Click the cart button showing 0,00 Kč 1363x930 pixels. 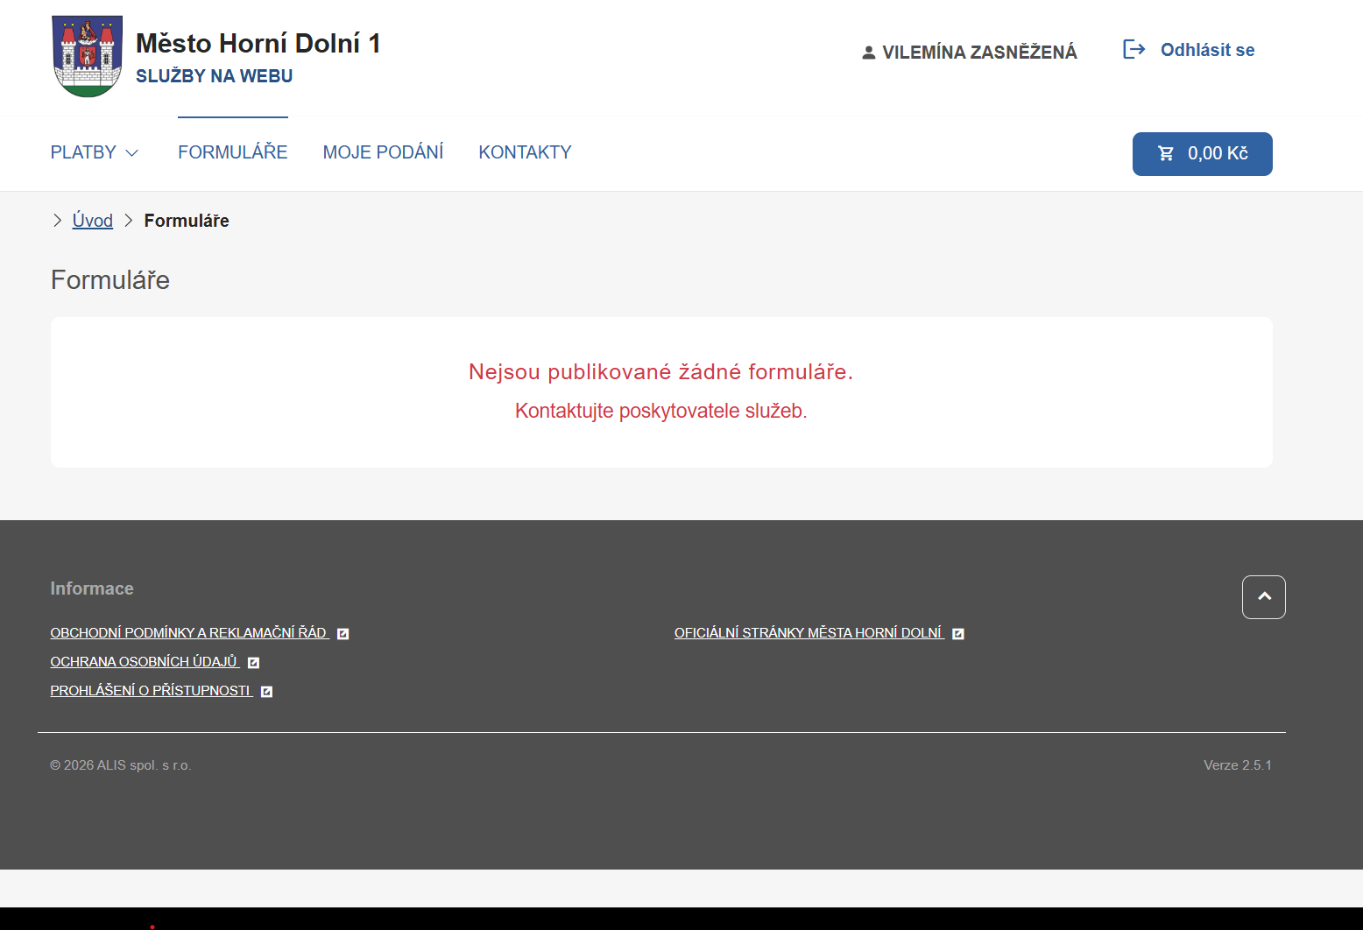(1202, 153)
